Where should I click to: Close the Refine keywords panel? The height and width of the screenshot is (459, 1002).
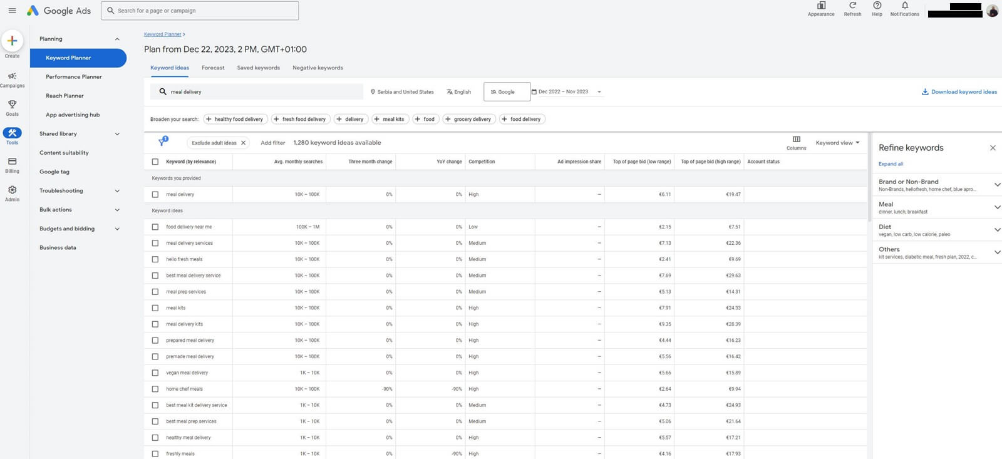tap(993, 148)
